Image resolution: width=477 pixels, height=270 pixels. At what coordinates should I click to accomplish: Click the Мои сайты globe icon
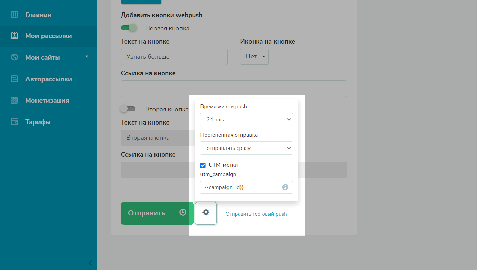coord(14,57)
